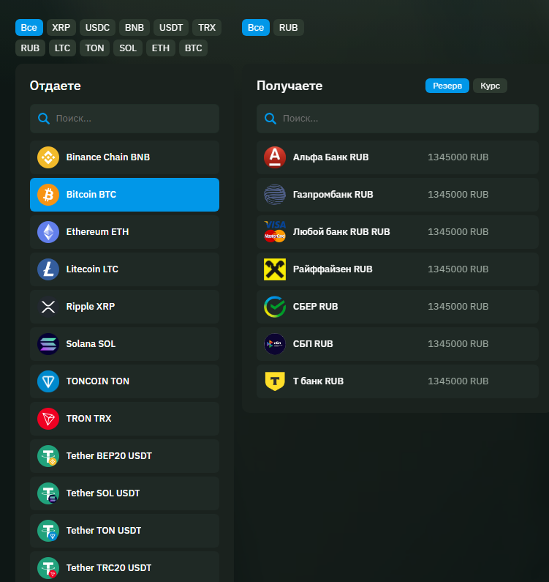Filter give currencies by SOL

pyautogui.click(x=128, y=48)
